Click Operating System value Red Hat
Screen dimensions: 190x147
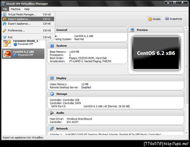[x=79, y=39]
